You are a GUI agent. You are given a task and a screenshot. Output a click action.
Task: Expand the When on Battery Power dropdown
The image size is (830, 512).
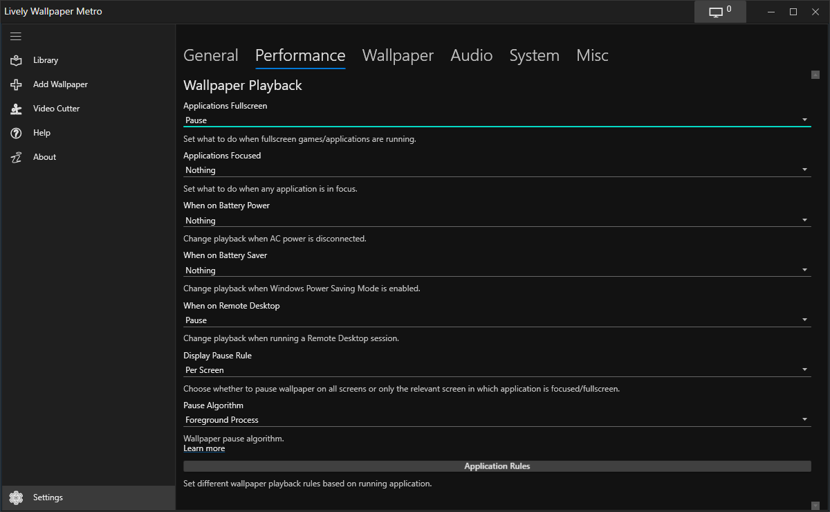click(x=497, y=221)
